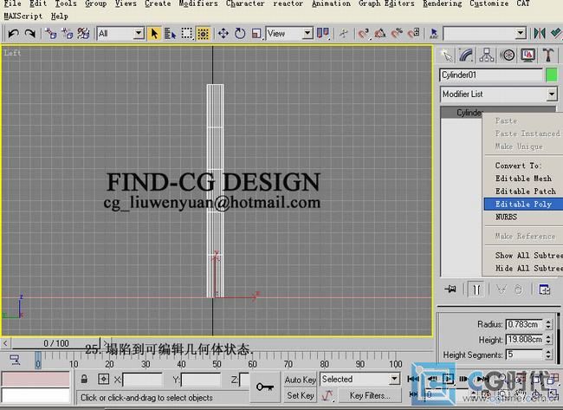The width and height of the screenshot is (563, 410).
Task: Click the Radius value field
Action: pos(524,324)
